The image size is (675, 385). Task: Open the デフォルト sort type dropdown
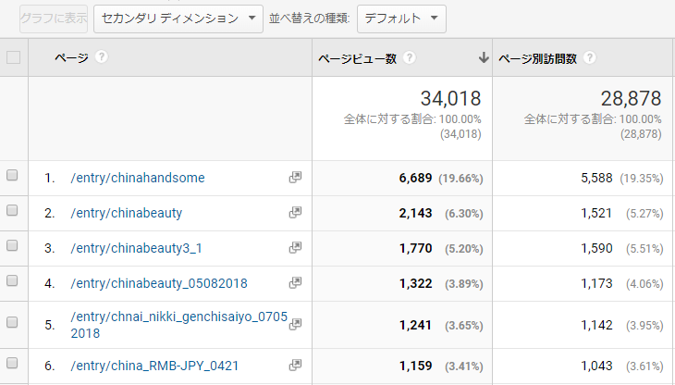[401, 19]
